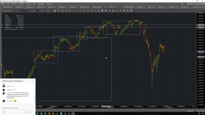Click the save chart floppy icon
The image size is (205, 115).
[131, 11]
